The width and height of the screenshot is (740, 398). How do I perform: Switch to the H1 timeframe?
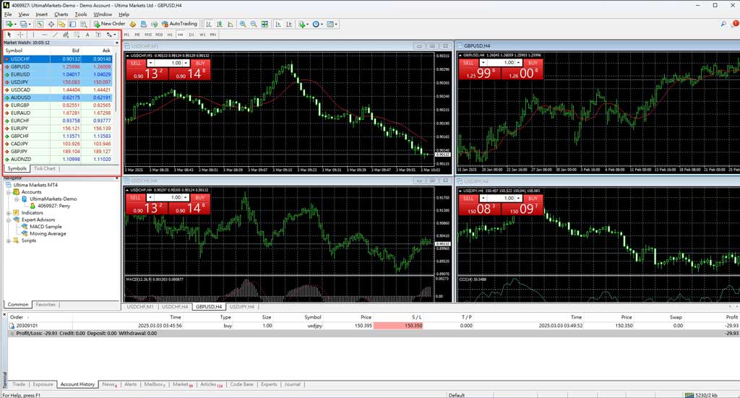pyautogui.click(x=170, y=34)
